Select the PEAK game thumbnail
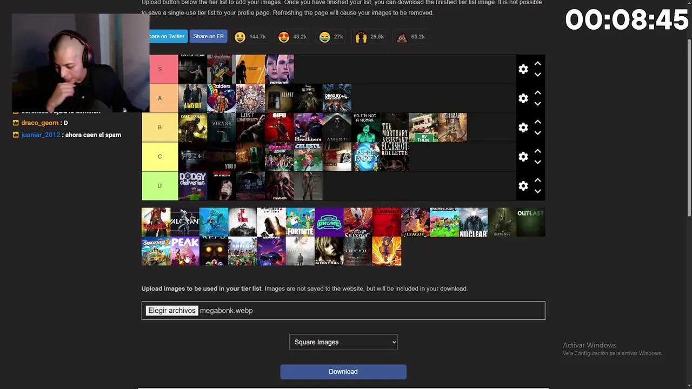The image size is (692, 389). [185, 251]
